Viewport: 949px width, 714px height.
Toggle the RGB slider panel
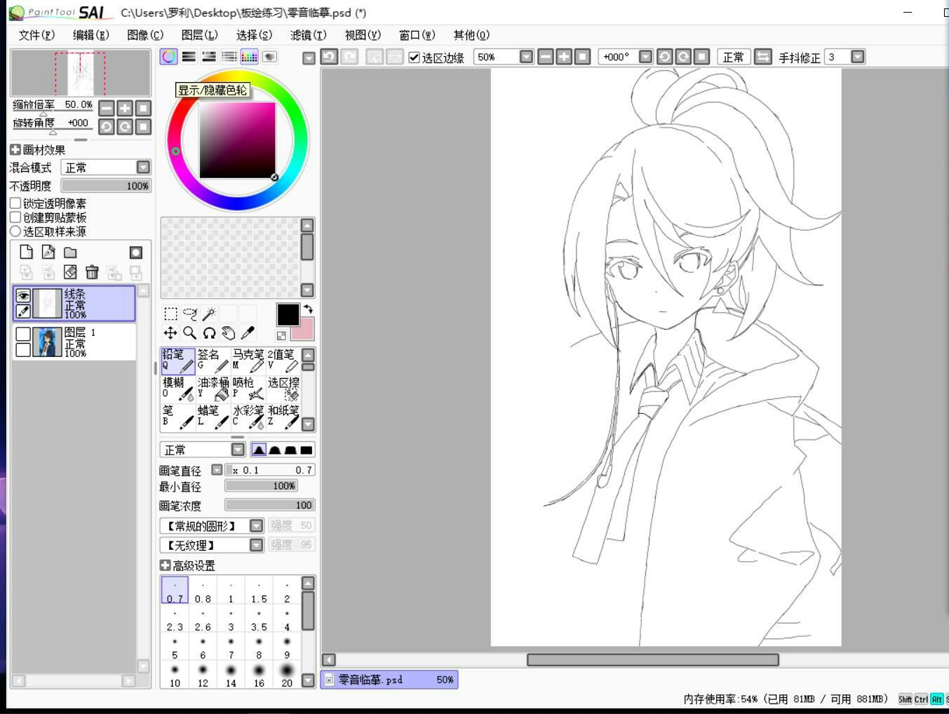[189, 57]
